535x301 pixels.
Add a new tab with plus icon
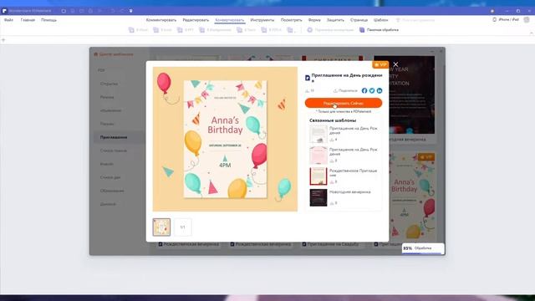pyautogui.click(x=3, y=40)
